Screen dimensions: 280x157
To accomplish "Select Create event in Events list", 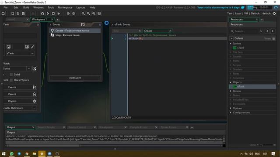I will [75, 31].
